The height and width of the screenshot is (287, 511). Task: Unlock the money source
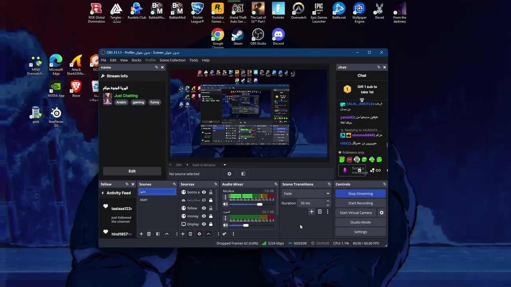[211, 216]
